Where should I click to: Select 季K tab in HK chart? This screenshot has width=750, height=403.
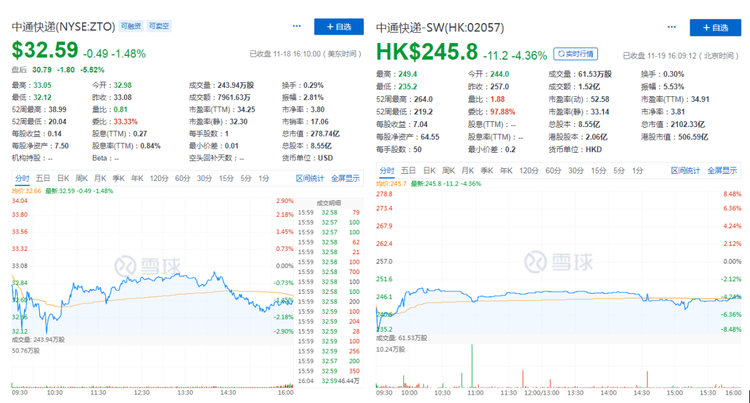click(486, 171)
